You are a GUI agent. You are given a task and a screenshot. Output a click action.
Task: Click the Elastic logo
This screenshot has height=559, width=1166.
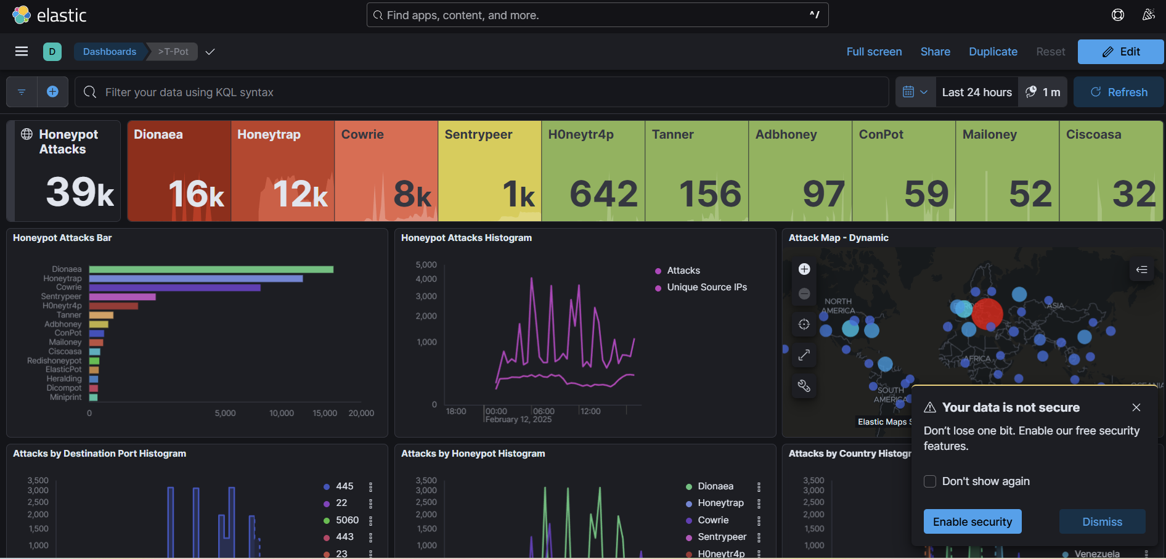[x=49, y=15]
